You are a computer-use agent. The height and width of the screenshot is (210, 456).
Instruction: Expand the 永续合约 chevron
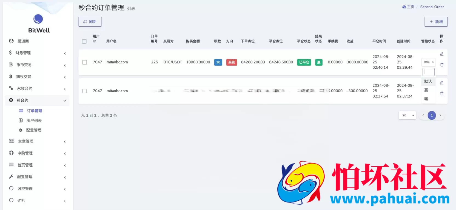pyautogui.click(x=65, y=89)
